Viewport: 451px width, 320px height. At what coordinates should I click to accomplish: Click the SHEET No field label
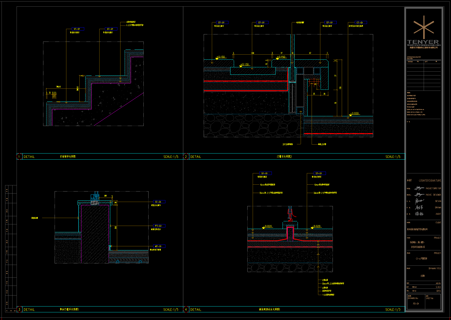click(429, 298)
